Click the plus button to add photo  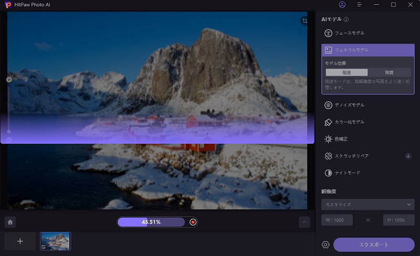(x=20, y=241)
